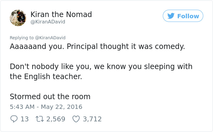Screen dimensions: 213x132
Task: Open the Kiran the Nomad display name
Action: [61, 14]
